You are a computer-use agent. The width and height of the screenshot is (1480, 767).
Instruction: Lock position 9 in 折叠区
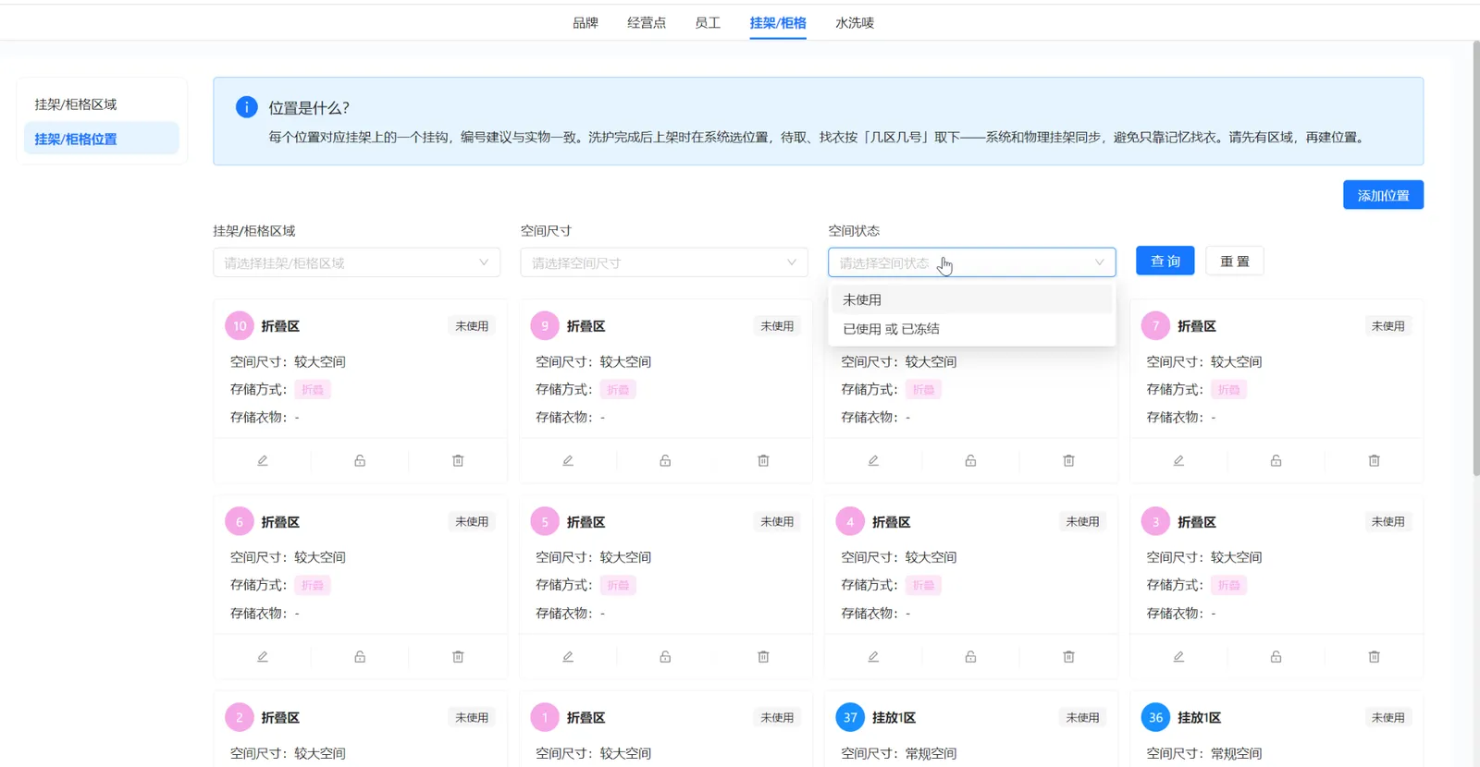665,460
